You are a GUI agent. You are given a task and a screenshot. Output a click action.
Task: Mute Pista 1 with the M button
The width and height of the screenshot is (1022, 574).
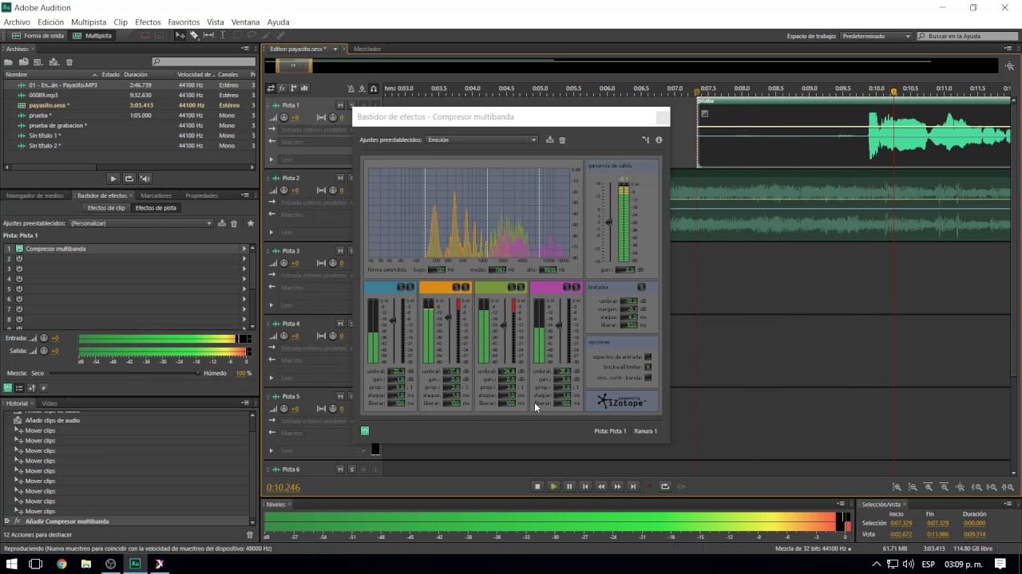(x=340, y=105)
